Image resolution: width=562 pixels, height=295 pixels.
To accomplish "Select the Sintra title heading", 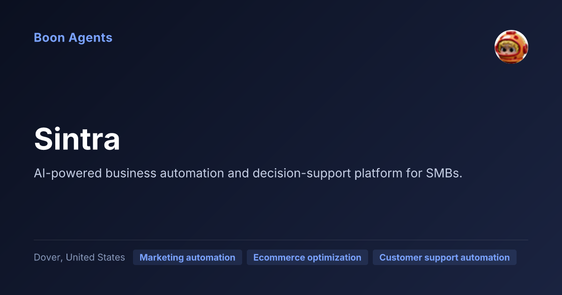I will [77, 139].
